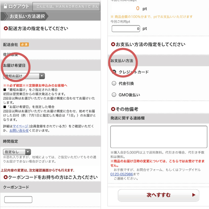Open the 最短お届け delivery date dropdown
The image size is (209, 209).
click(24, 76)
